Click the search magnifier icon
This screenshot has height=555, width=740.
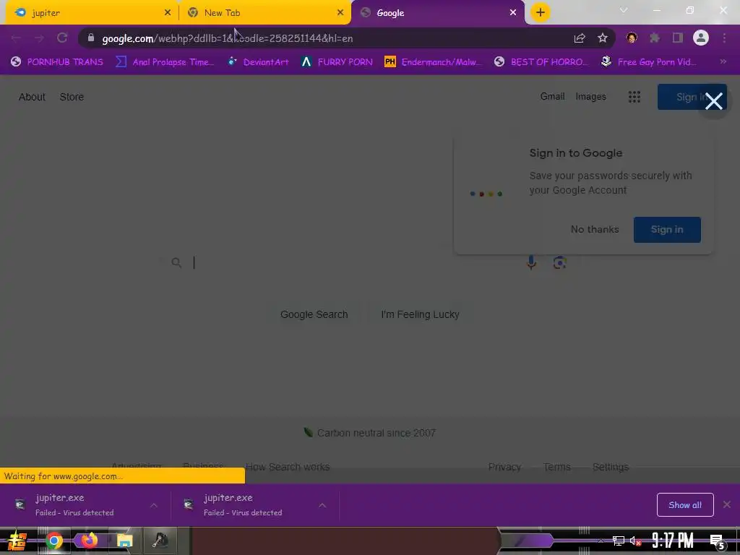point(176,262)
